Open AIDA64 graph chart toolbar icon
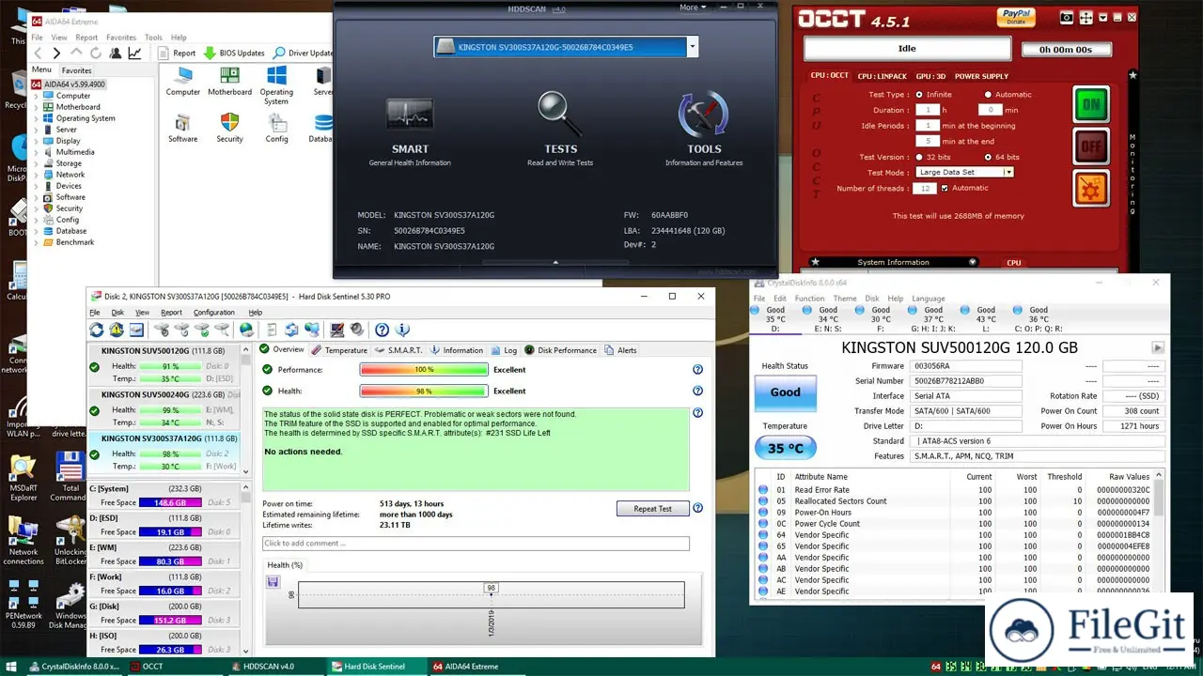The height and width of the screenshot is (676, 1203). (x=135, y=53)
